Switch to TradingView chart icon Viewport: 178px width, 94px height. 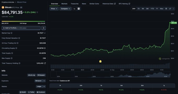(79, 9)
